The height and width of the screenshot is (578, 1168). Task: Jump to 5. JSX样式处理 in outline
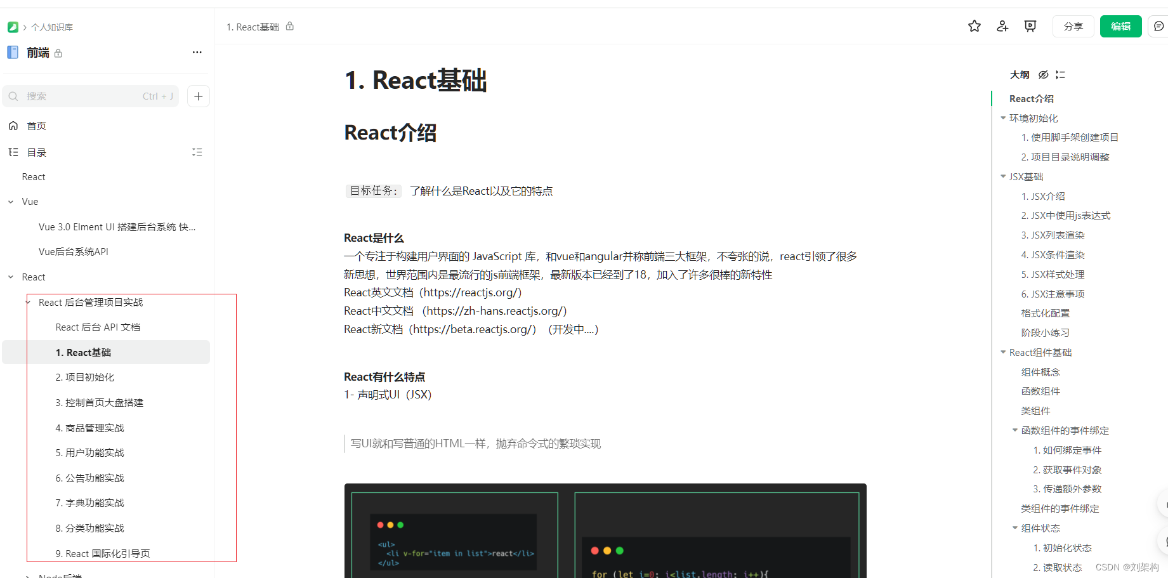coord(1053,275)
